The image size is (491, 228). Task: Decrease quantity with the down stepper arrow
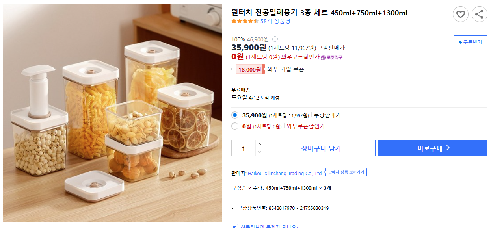[260, 151]
